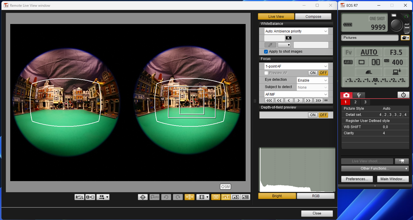
Task: Click the round shutter release button
Action: 396,25
